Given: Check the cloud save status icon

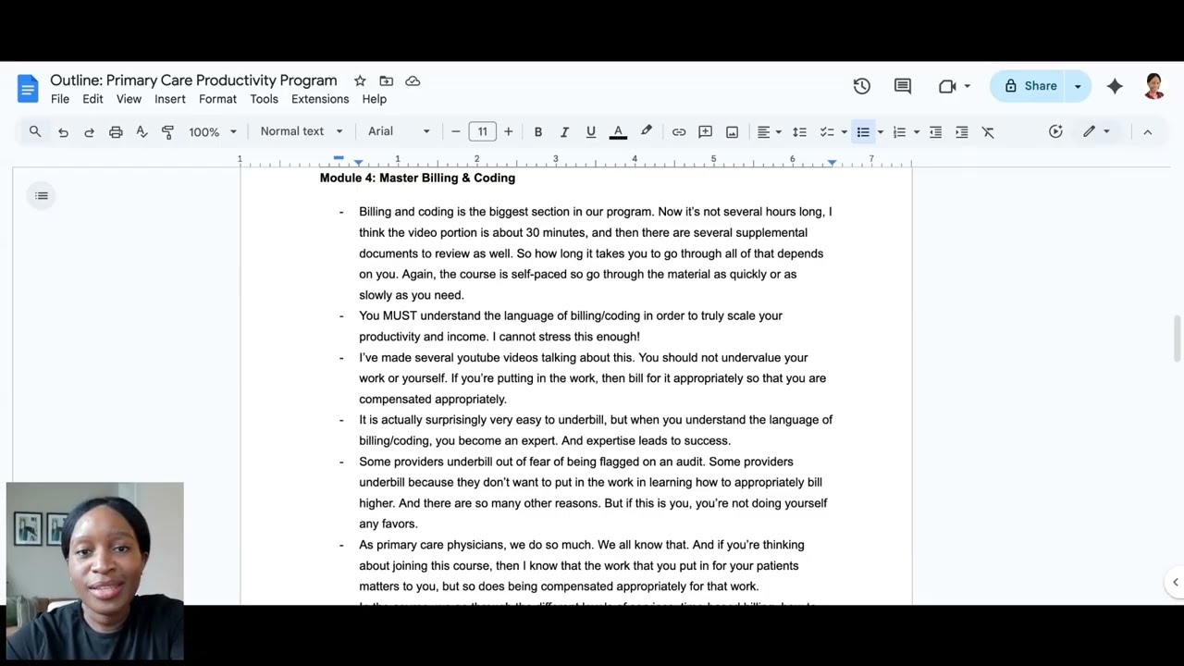Looking at the screenshot, I should click(413, 80).
